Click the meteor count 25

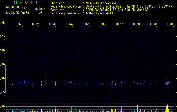(41, 13)
